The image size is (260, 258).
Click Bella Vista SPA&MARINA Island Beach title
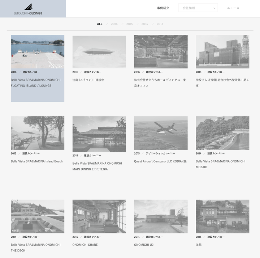36,161
